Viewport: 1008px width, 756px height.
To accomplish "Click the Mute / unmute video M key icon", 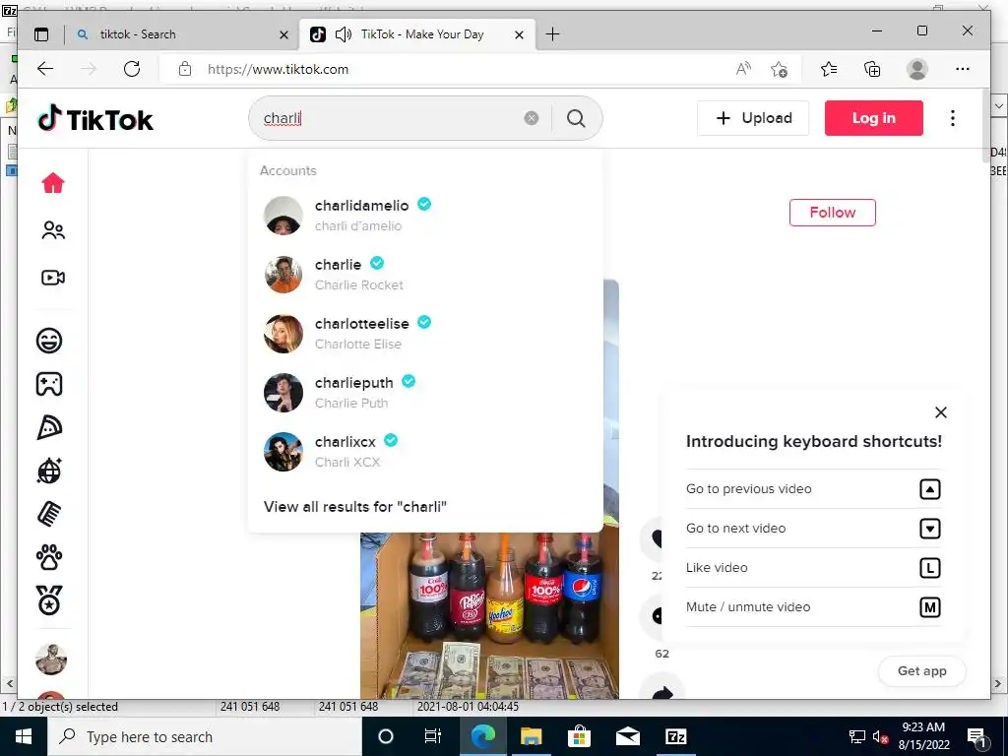I will click(x=929, y=607).
